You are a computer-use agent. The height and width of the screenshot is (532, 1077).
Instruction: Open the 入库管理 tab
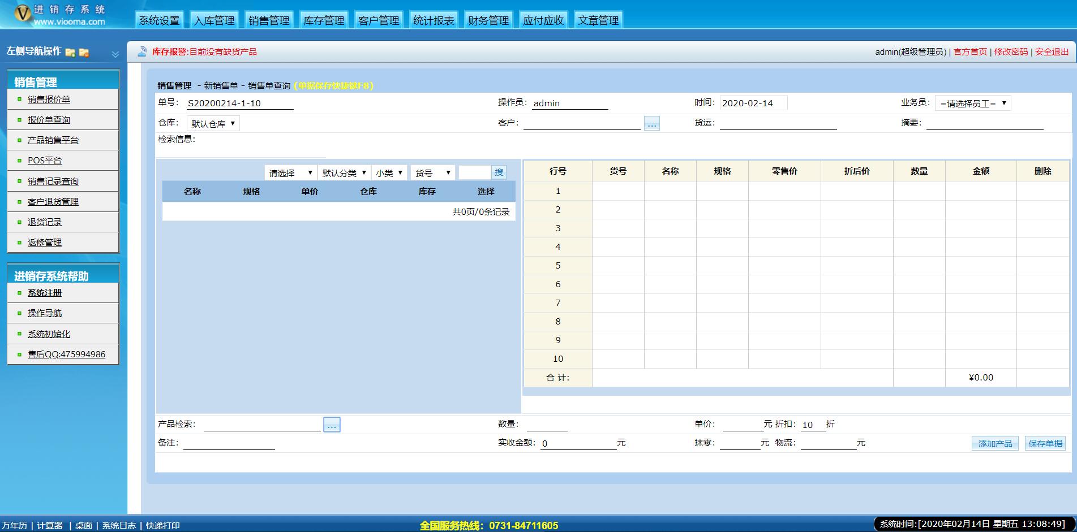click(214, 20)
